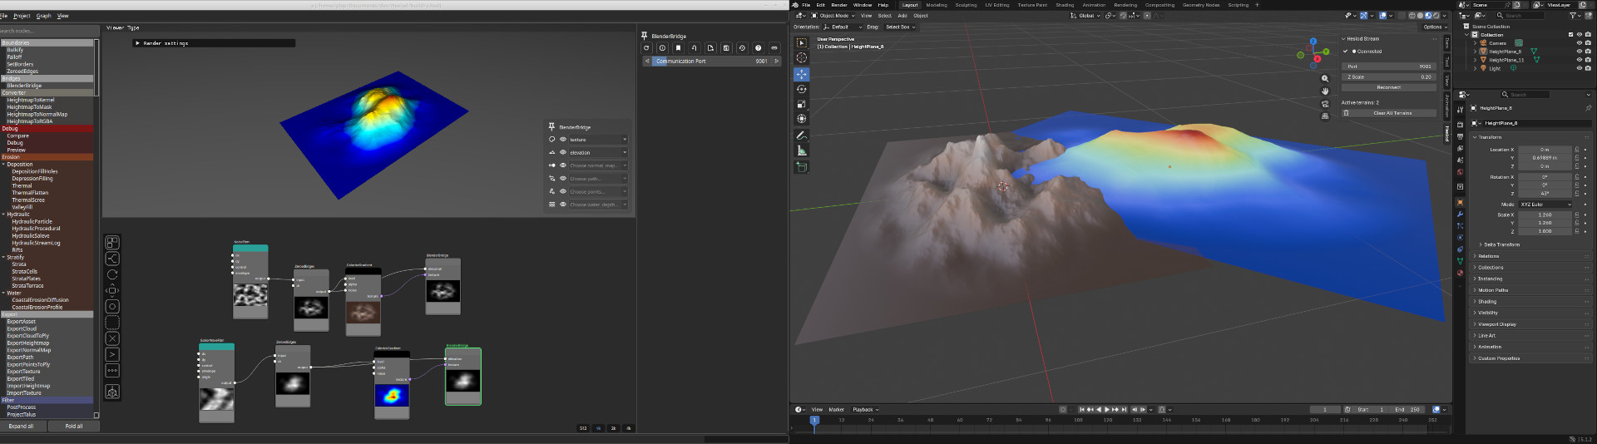
Task: Click the info icon in BlenderBridge toolbar
Action: (662, 48)
